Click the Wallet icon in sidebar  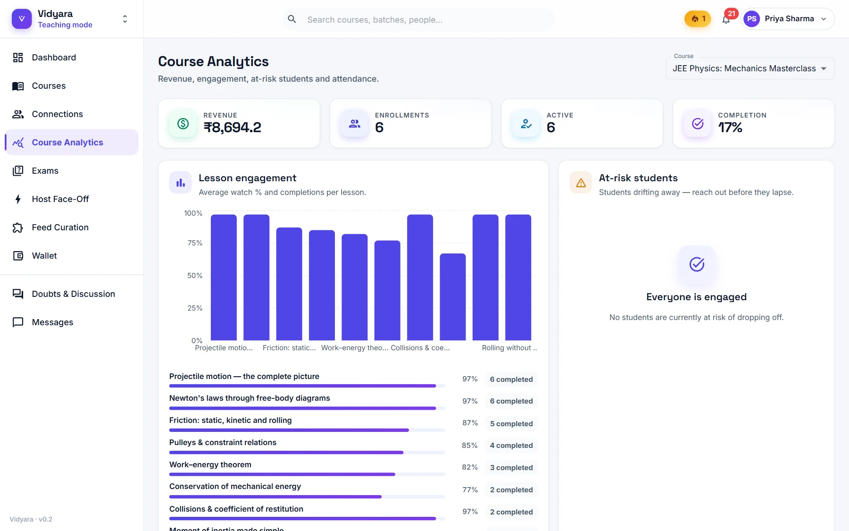[18, 256]
